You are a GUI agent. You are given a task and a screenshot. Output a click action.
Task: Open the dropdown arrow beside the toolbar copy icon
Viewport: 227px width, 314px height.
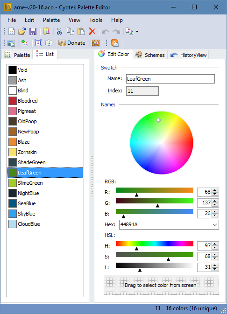click(x=137, y=31)
